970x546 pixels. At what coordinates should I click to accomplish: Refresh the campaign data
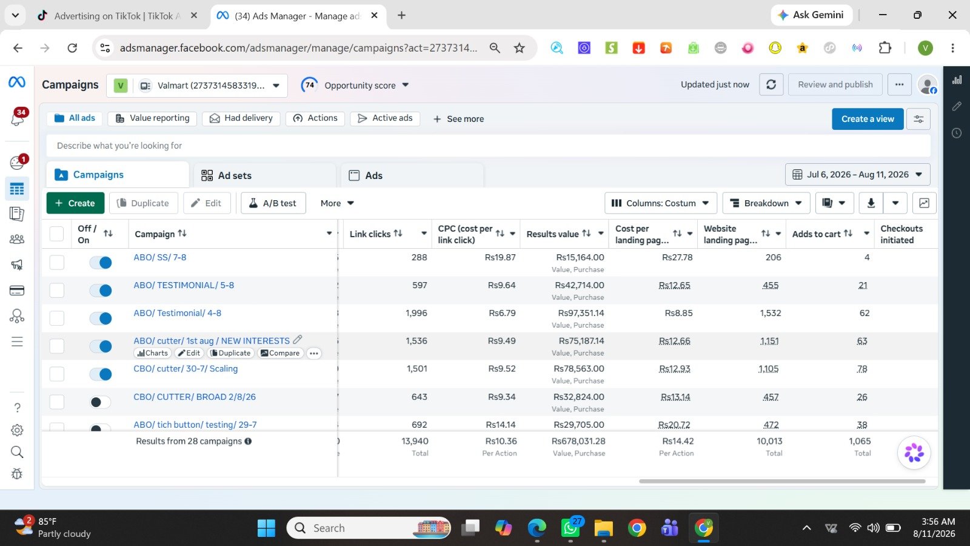click(771, 85)
